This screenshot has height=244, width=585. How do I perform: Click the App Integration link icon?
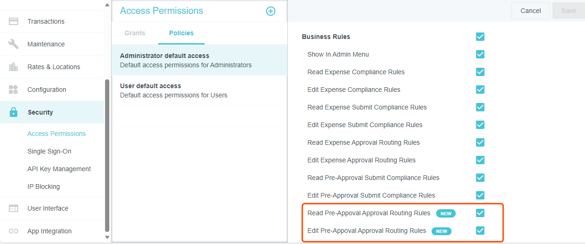tap(13, 231)
